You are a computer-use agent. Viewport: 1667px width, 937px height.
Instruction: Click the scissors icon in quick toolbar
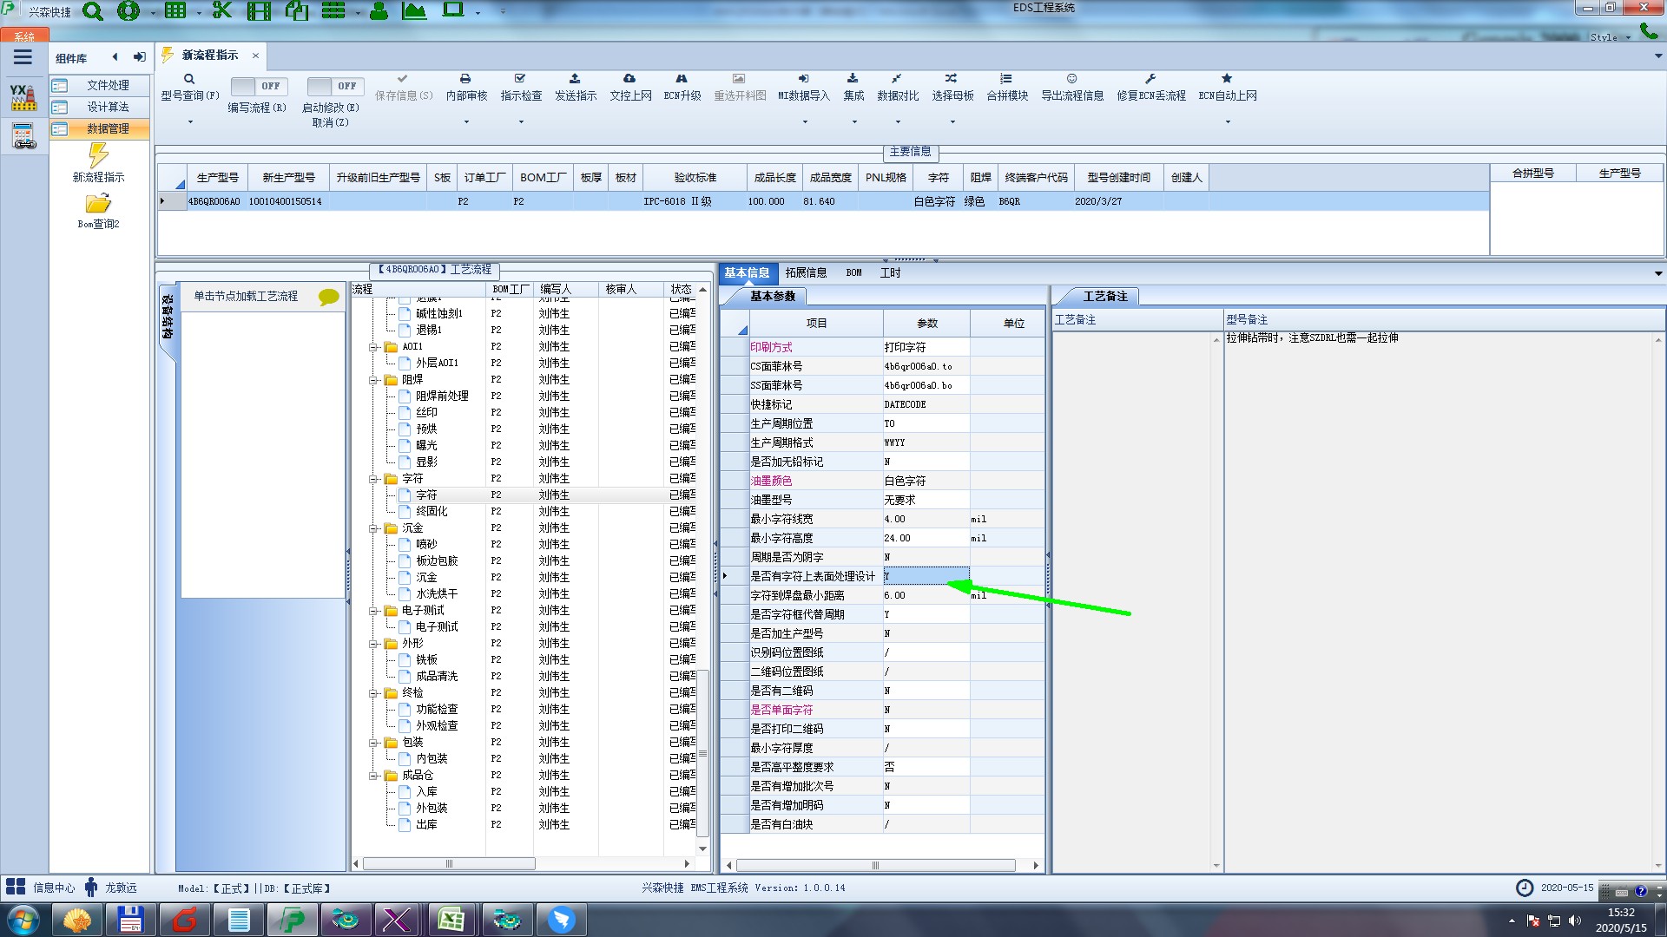point(222,11)
